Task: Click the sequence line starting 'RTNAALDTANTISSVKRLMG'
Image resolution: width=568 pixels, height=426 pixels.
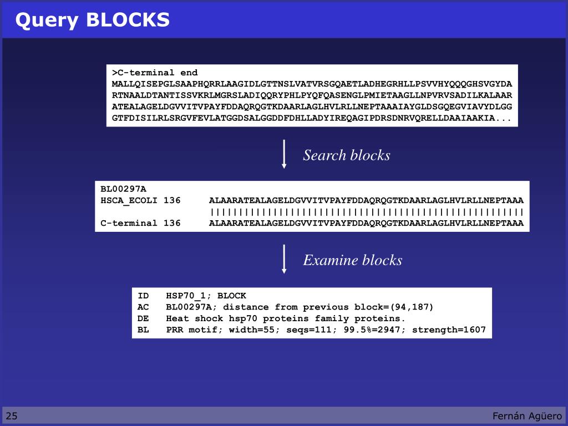Action: (x=312, y=95)
